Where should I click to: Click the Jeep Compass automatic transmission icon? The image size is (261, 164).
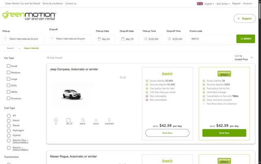coord(109,120)
